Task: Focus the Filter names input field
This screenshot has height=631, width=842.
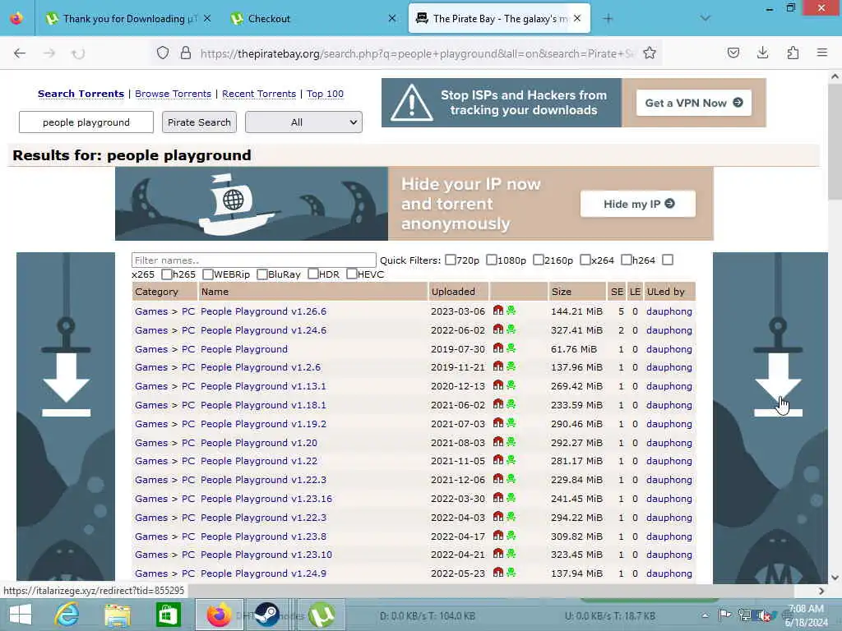Action: pos(253,260)
